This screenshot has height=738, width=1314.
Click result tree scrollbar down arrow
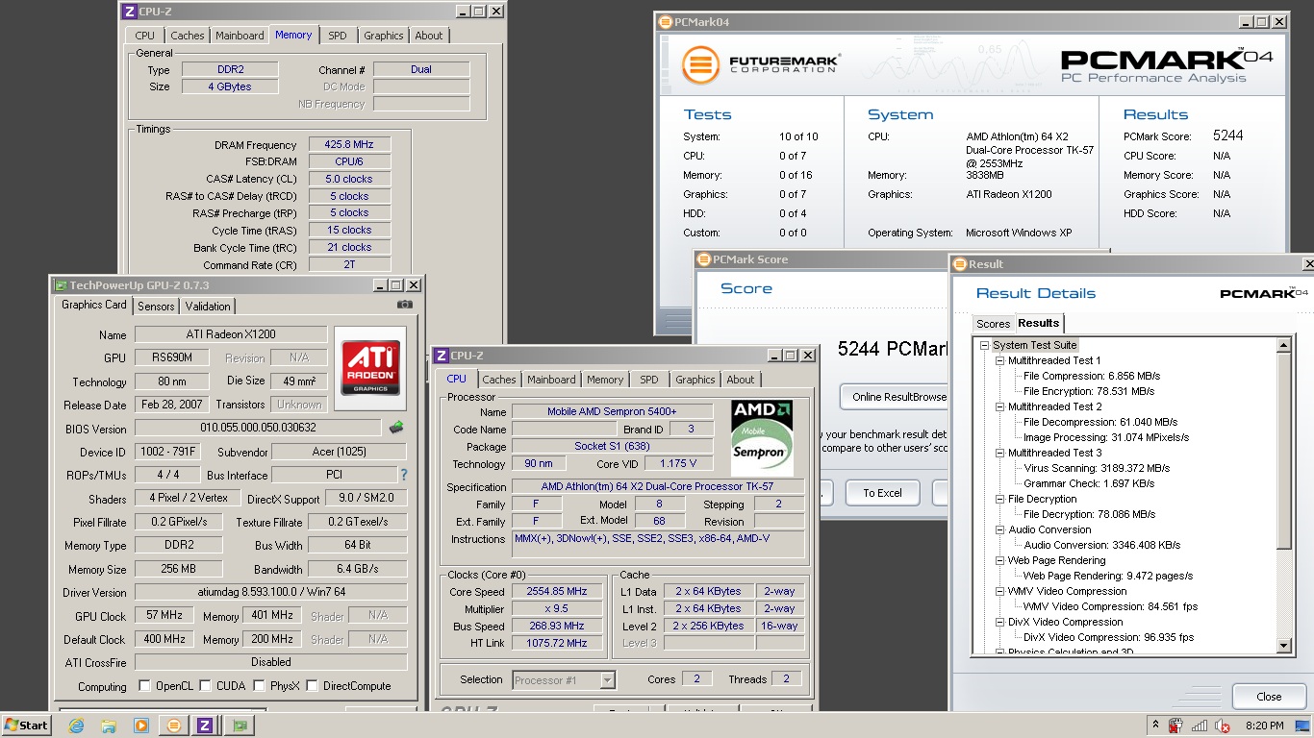click(x=1284, y=646)
